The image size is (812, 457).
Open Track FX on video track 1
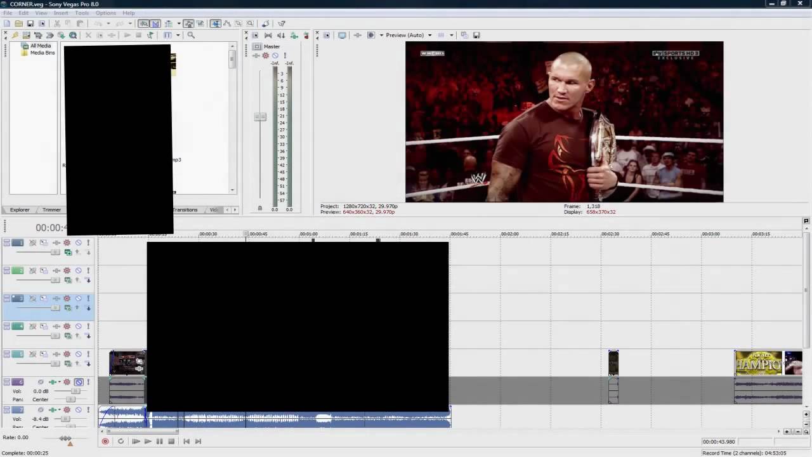tap(67, 242)
